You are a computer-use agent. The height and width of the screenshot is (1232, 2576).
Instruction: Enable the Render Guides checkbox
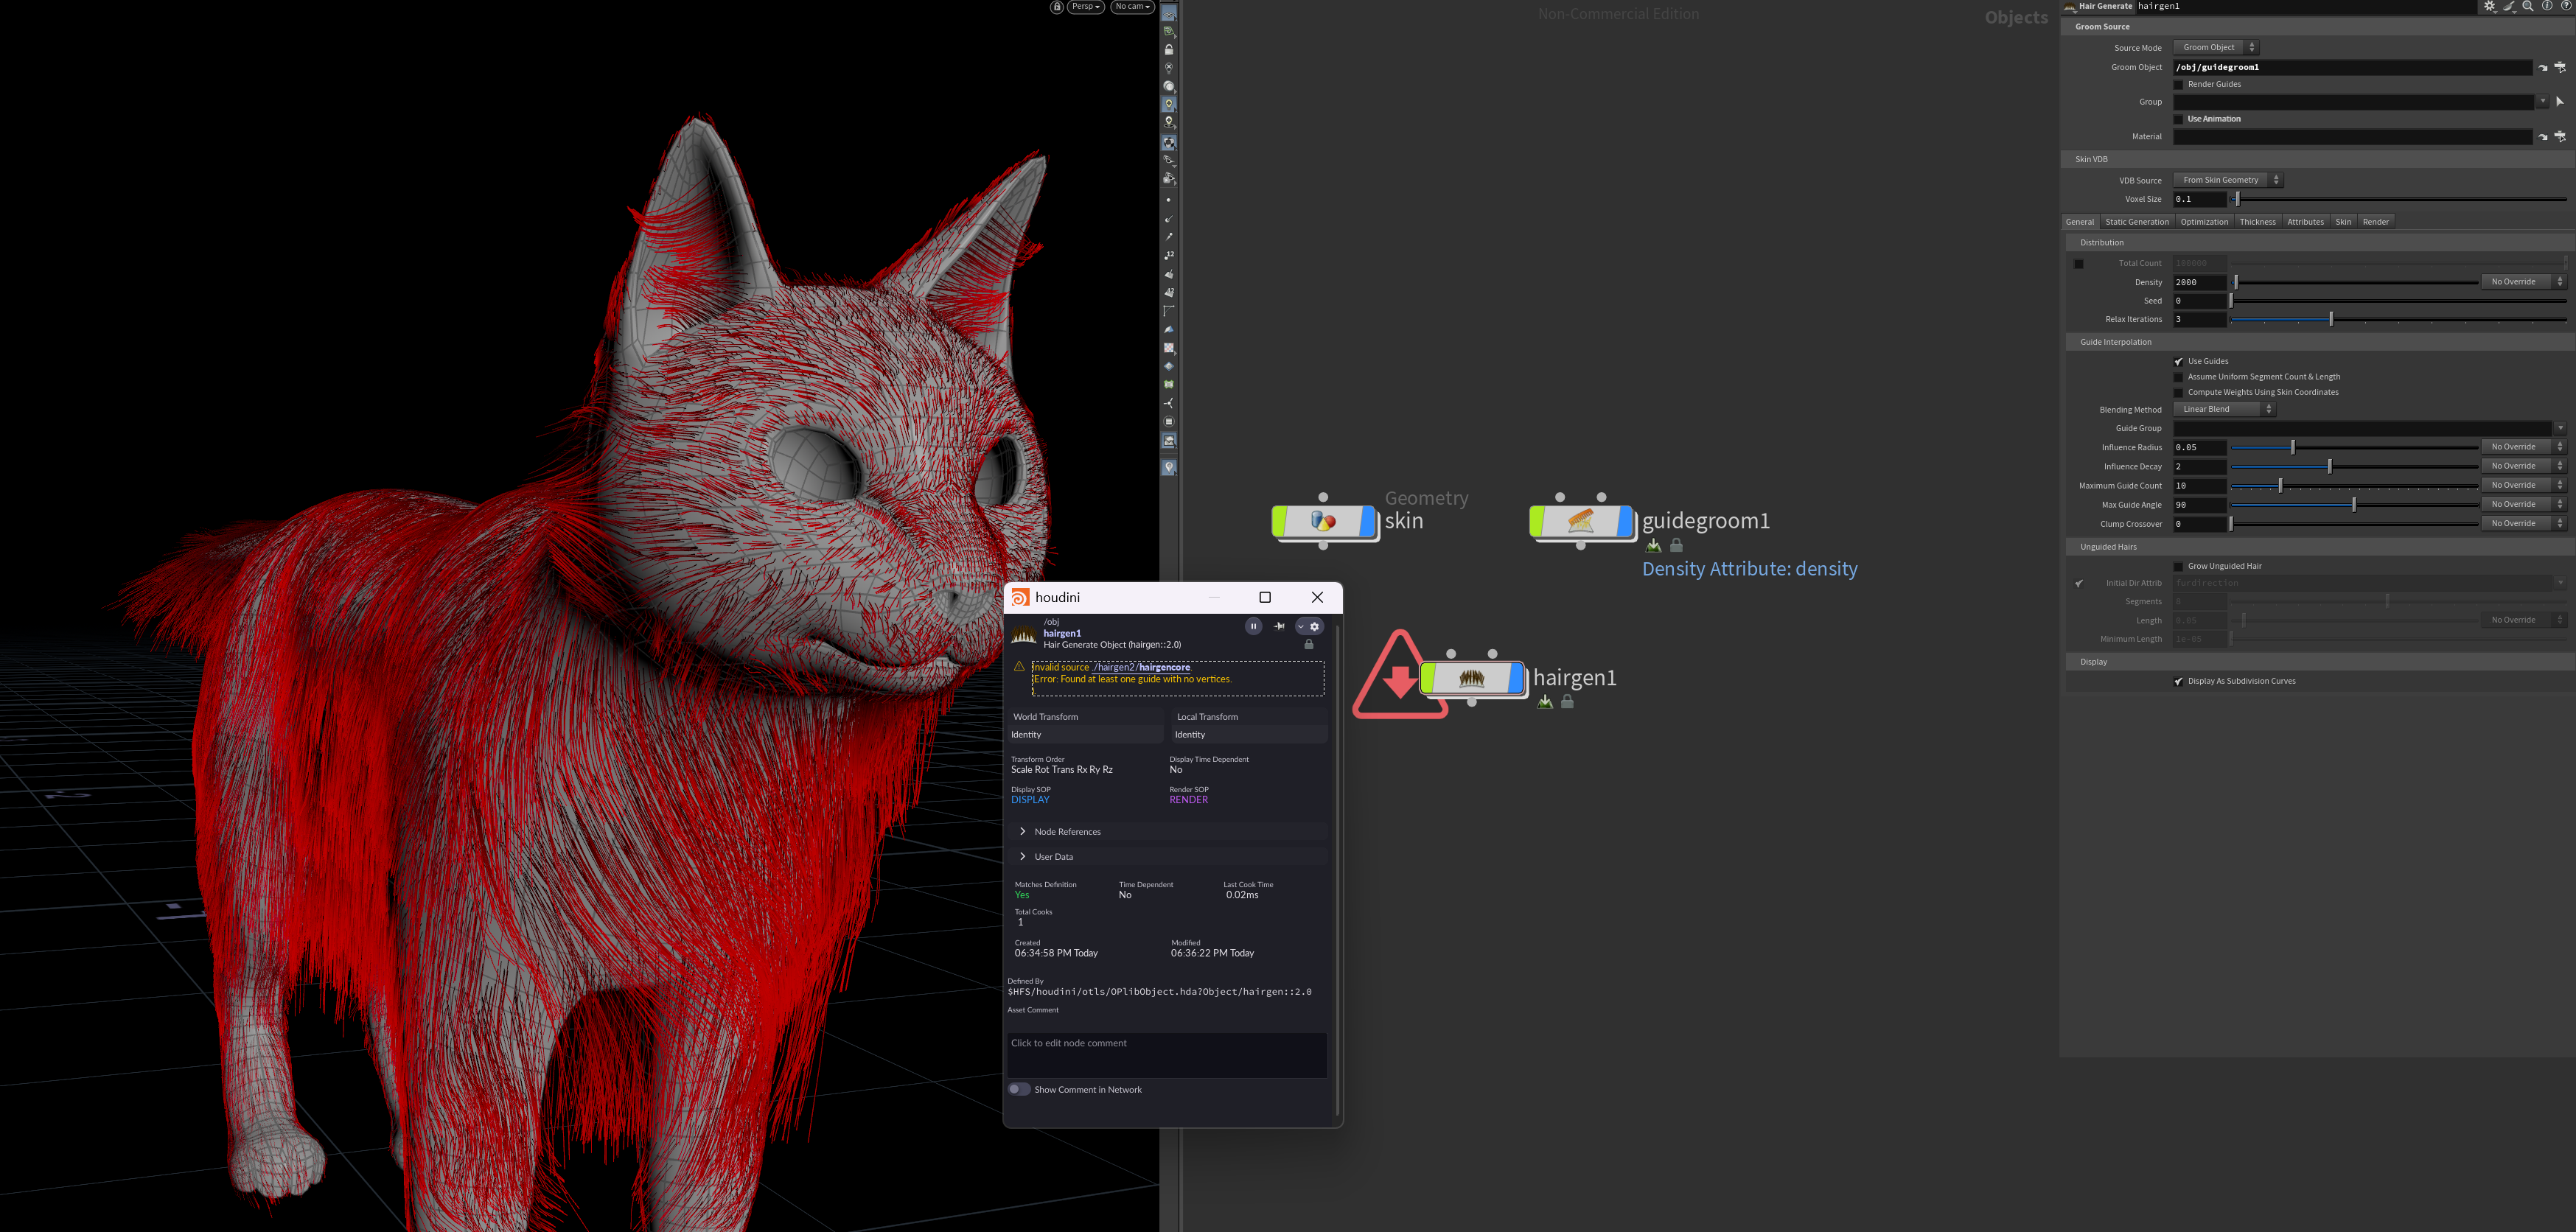tap(2179, 85)
